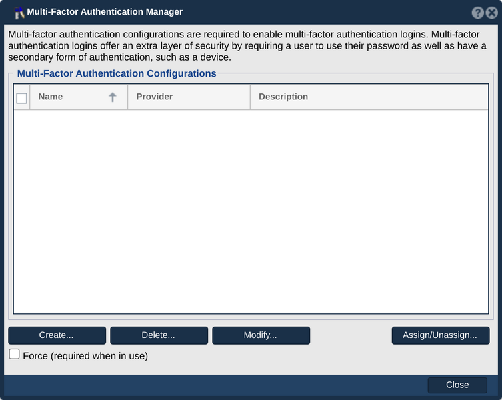The image size is (502, 400).
Task: Sort by the Provider column header
Action: pyautogui.click(x=189, y=97)
